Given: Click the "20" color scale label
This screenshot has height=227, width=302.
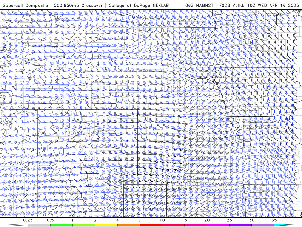Looking at the screenshot, I should coord(207,220).
